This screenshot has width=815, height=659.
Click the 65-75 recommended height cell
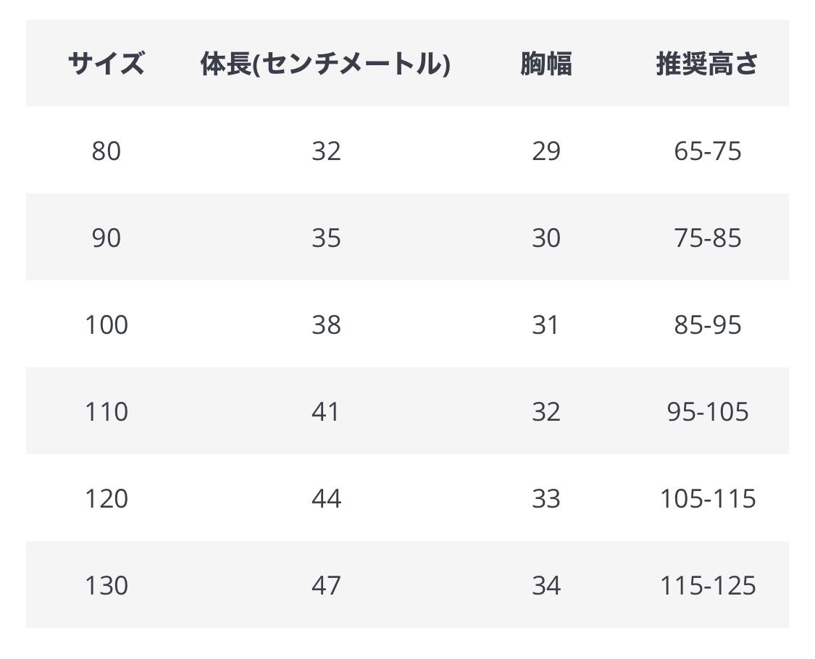coord(707,151)
